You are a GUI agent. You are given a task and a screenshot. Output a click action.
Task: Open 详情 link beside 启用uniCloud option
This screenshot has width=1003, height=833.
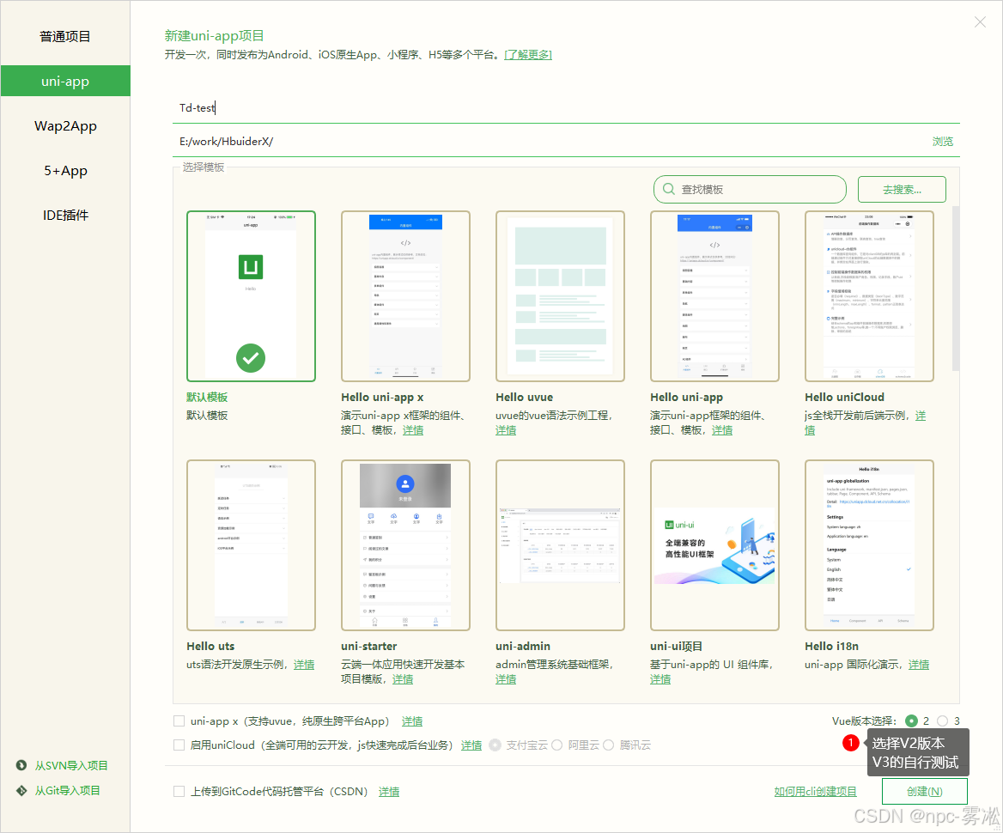click(471, 745)
